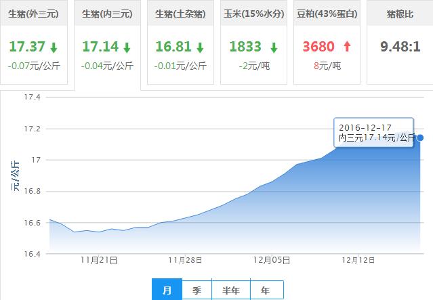Image resolution: width=433 pixels, height=300 pixels.
Task: Click the 2016-12-17 chart tooltip box
Action: tap(373, 132)
